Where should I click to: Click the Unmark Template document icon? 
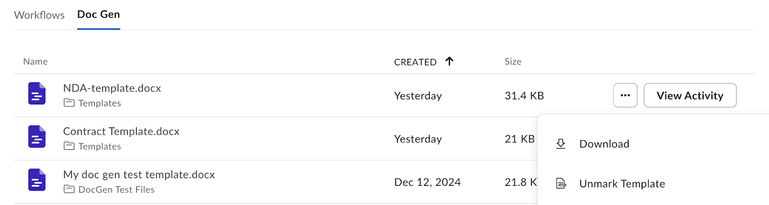tap(561, 183)
